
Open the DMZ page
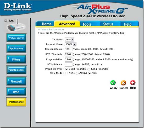click(16, 92)
